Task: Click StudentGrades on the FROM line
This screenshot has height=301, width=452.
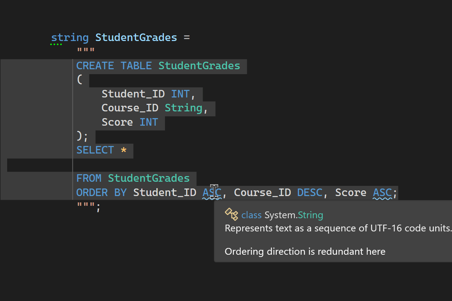Action: point(149,178)
